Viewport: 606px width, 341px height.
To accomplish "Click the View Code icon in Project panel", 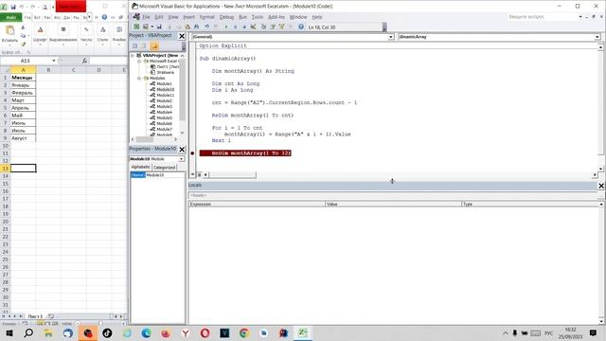I will 134,46.
